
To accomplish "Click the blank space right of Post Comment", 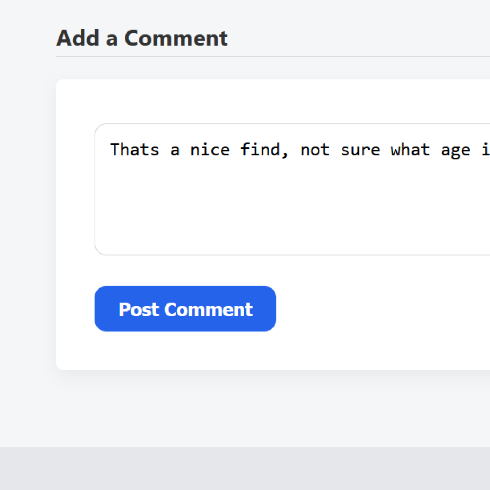I will [x=383, y=309].
